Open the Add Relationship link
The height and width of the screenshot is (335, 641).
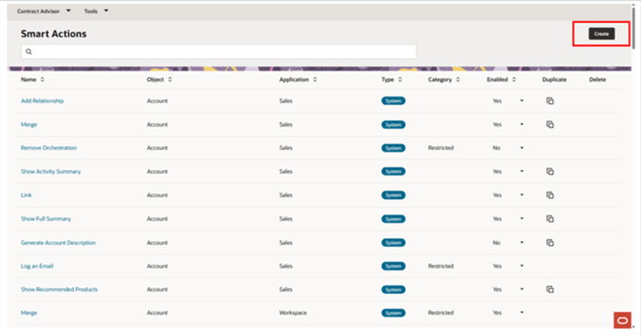coord(42,101)
